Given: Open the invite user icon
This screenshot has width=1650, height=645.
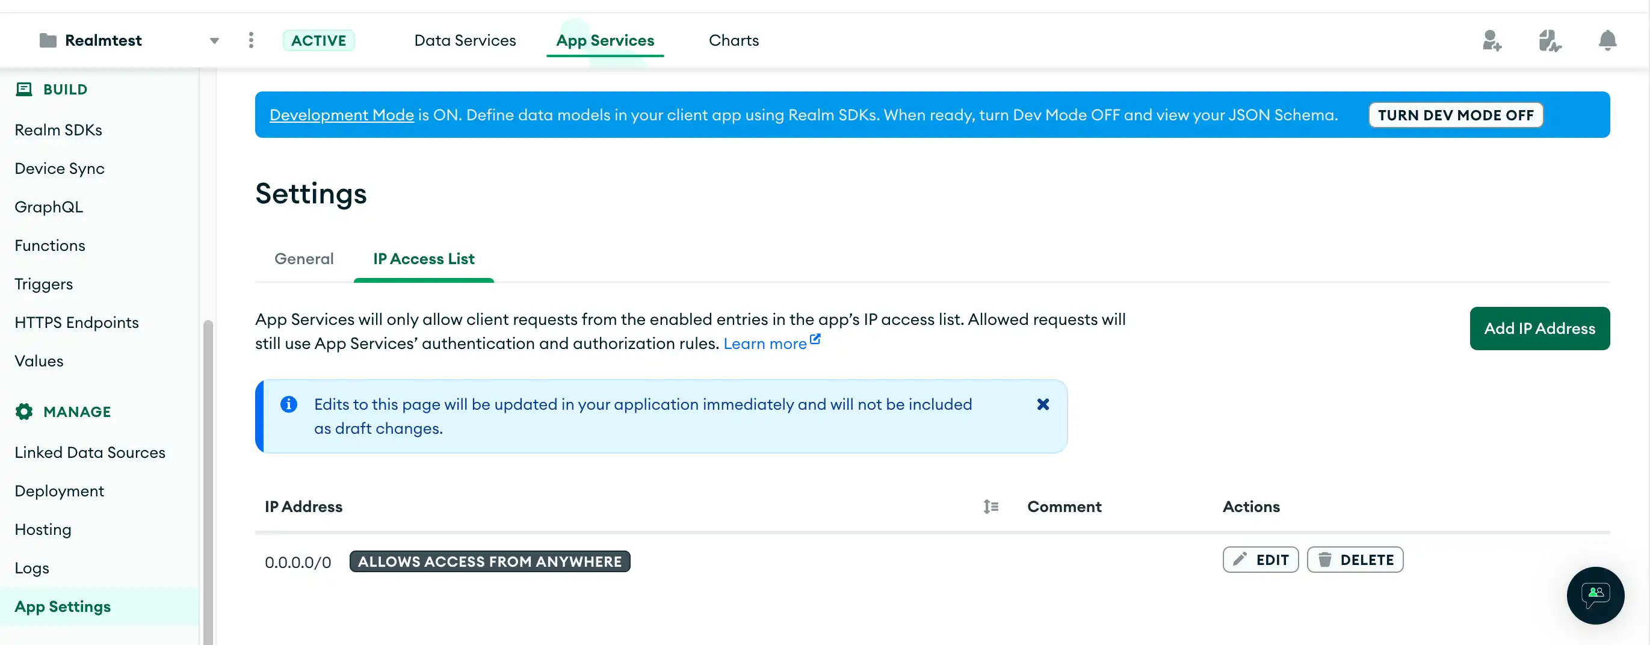Looking at the screenshot, I should click(1492, 40).
